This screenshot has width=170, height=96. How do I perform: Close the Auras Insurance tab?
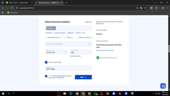pyautogui.click(x=62, y=3)
